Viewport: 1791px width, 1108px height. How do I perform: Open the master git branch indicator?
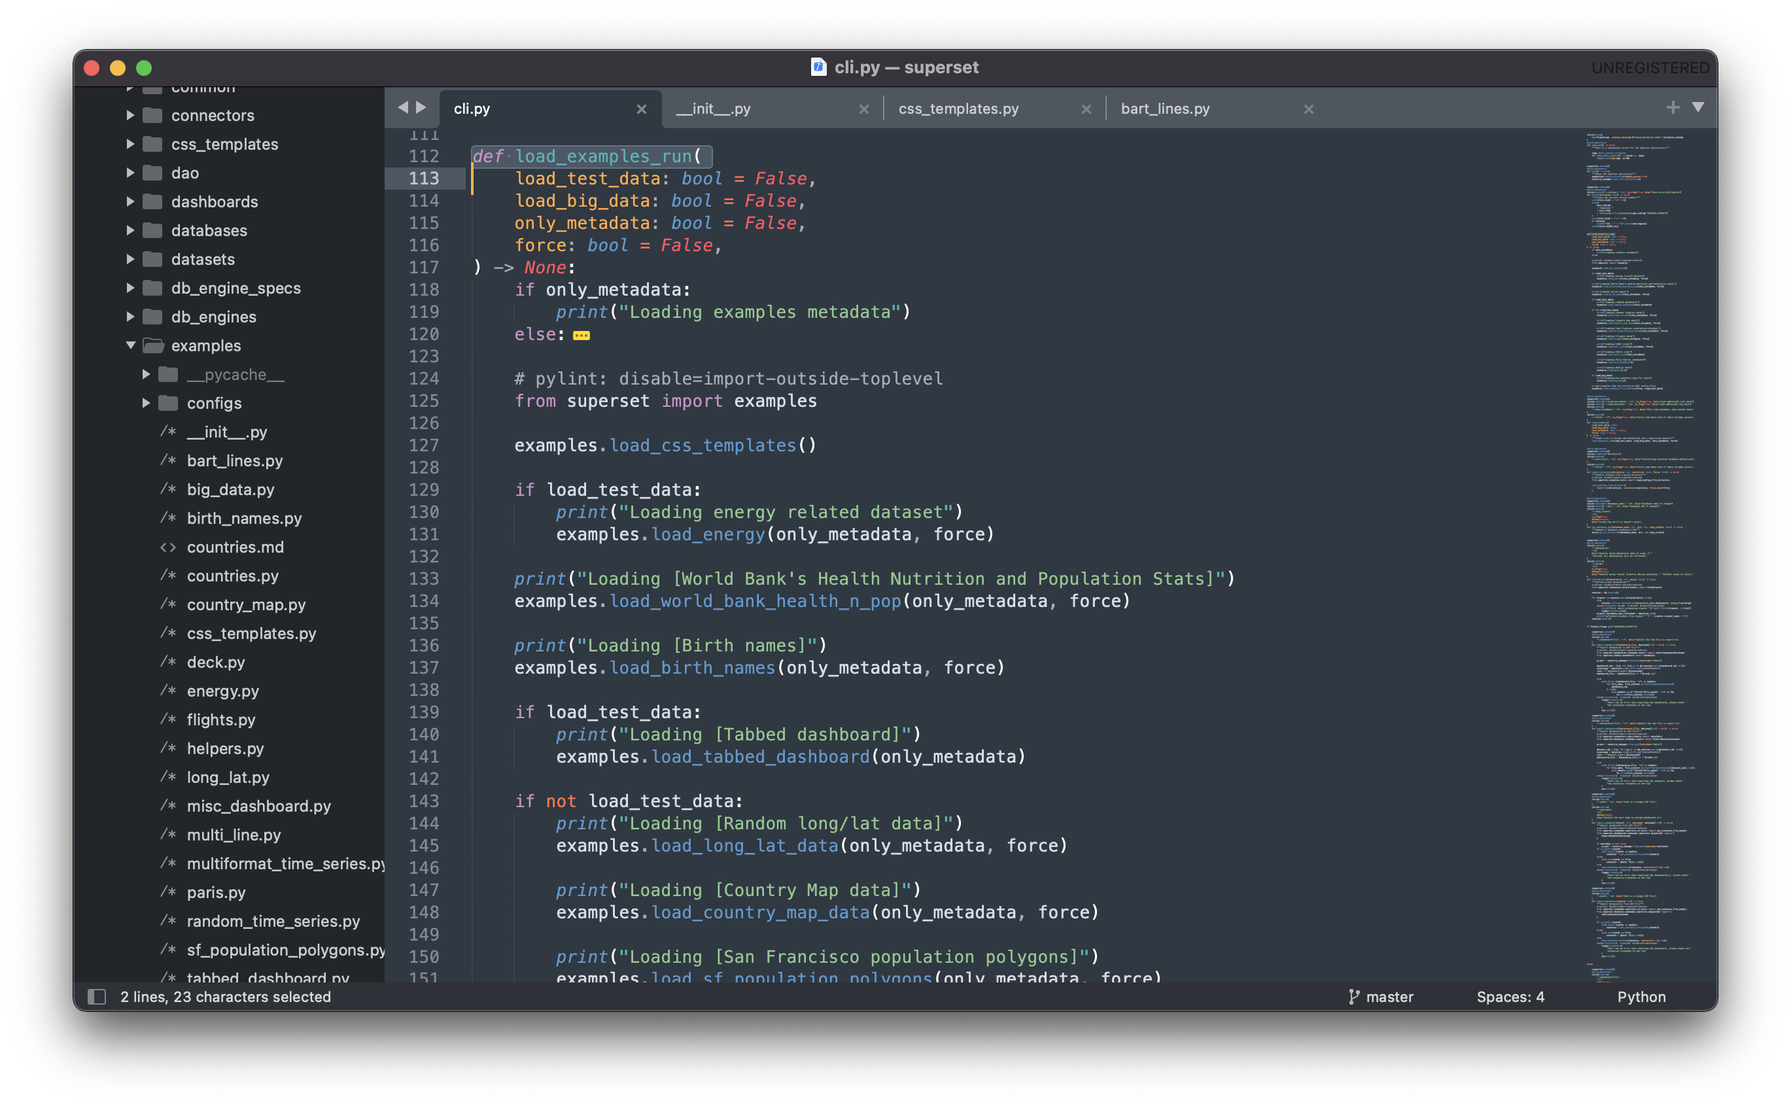[x=1382, y=997]
